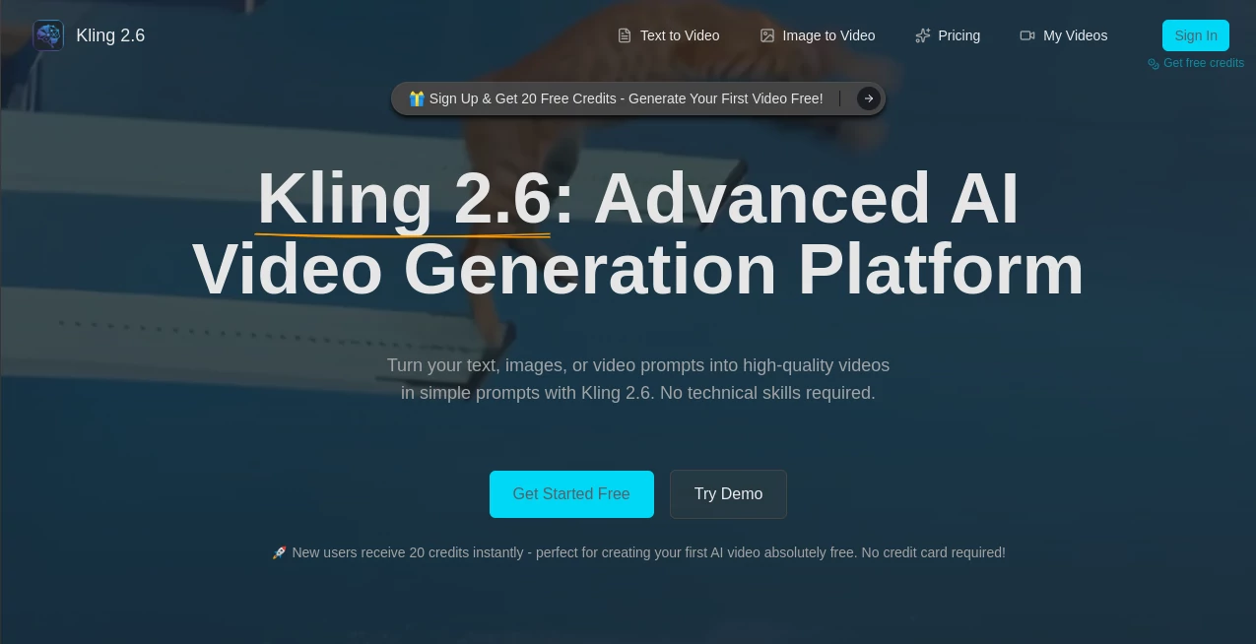Viewport: 1256px width, 644px height.
Task: Click Get Started Free button
Action: 571,494
